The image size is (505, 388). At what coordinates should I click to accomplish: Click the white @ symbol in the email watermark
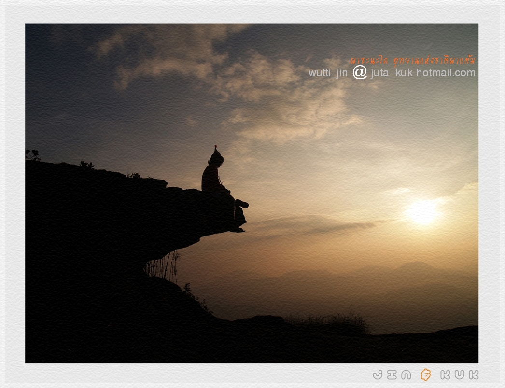359,72
